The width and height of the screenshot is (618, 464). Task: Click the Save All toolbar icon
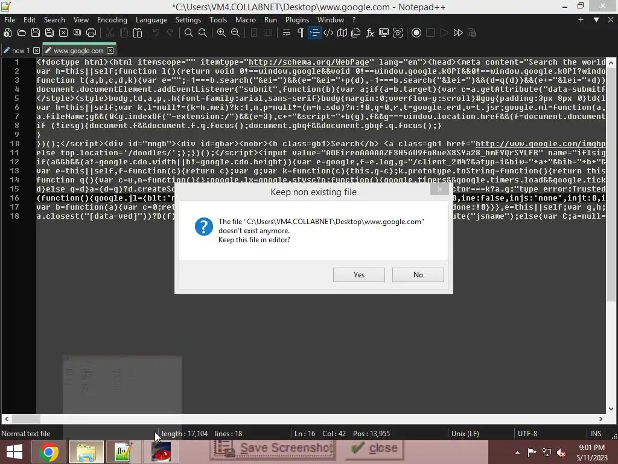[x=49, y=33]
